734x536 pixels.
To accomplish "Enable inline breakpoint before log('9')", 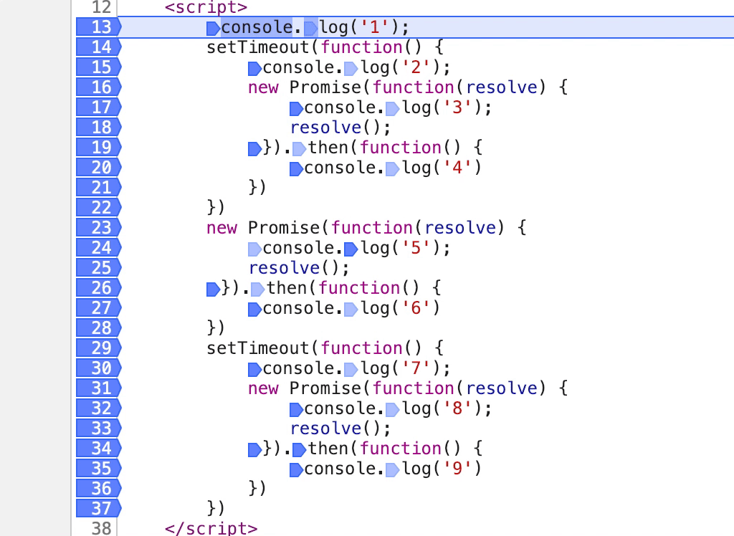I will 392,470.
